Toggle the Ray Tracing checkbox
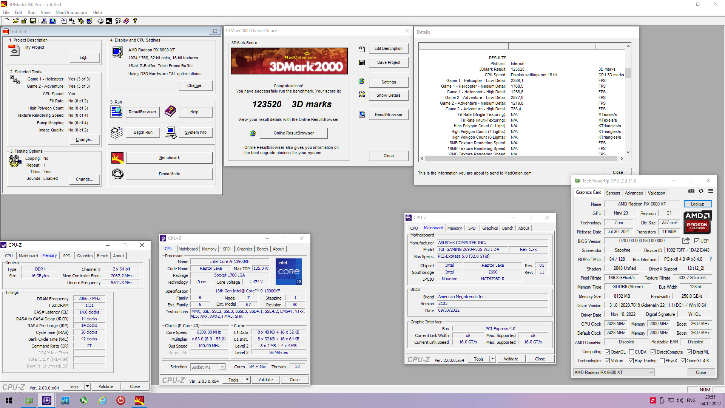This screenshot has height=408, width=725. tap(631, 361)
